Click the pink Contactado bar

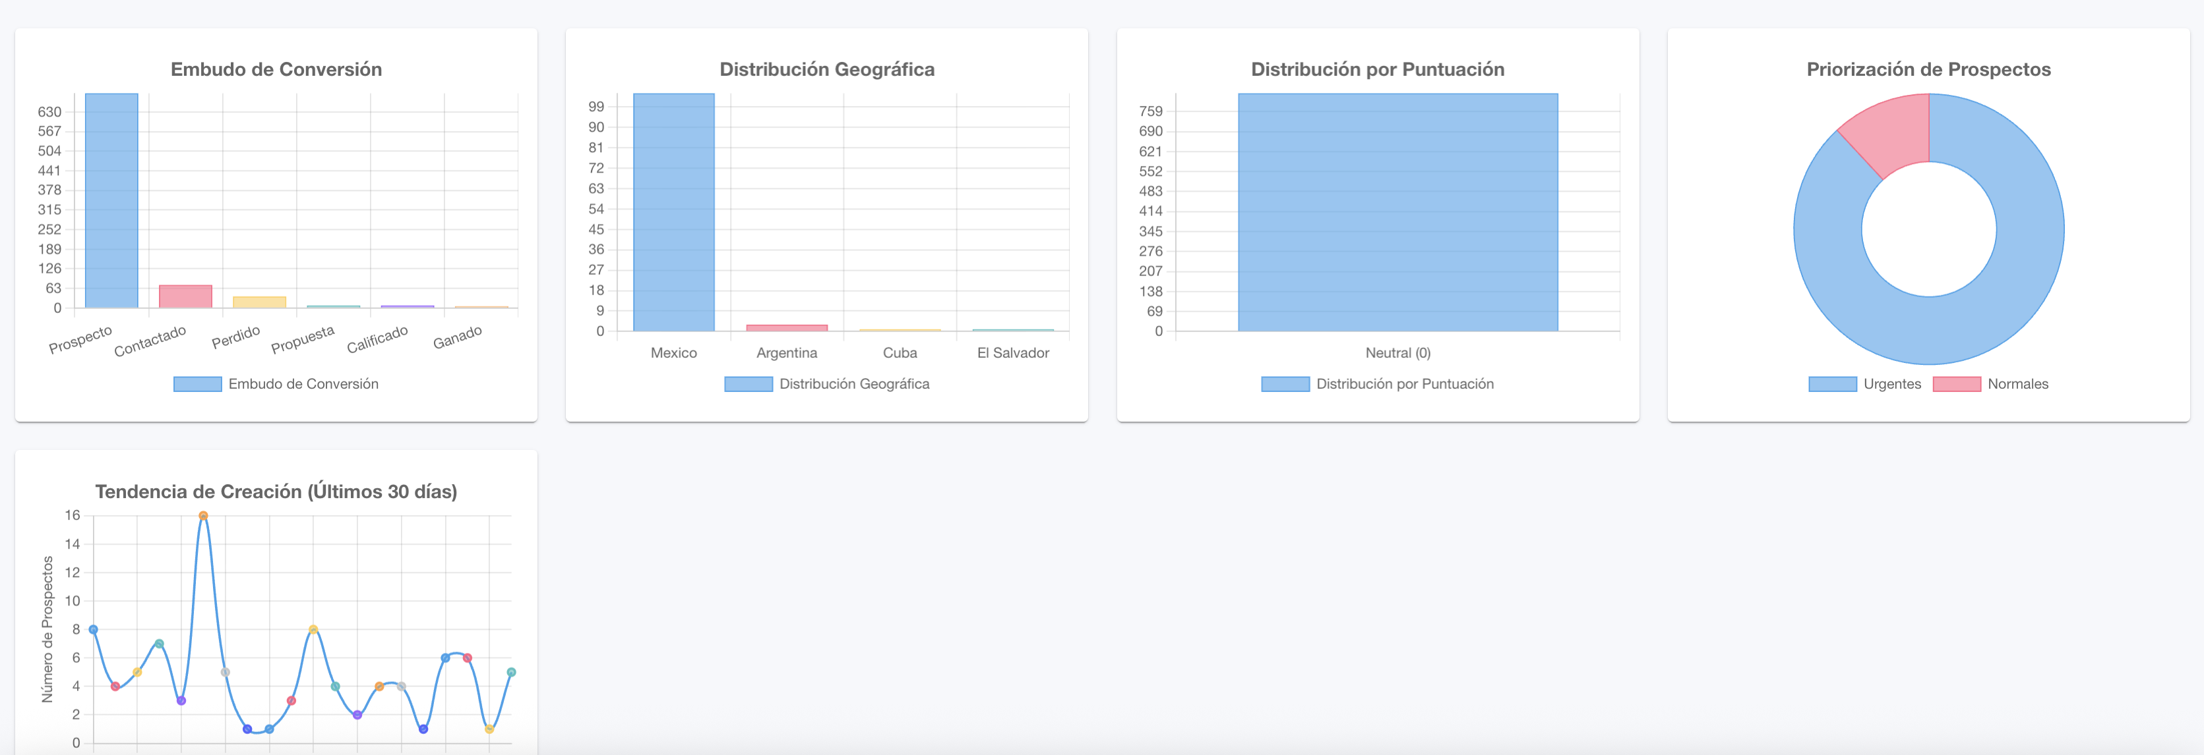[x=185, y=296]
